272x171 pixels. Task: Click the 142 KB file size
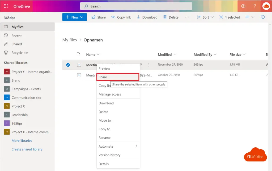tap(234, 75)
